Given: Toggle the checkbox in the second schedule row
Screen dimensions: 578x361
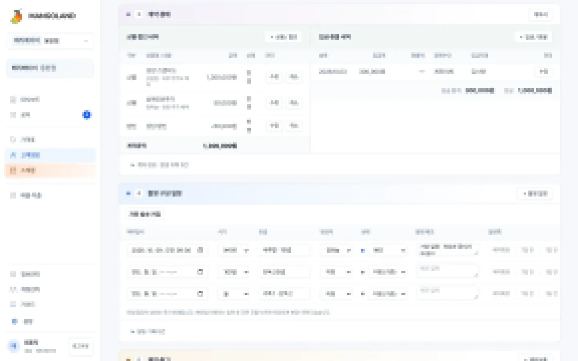Looking at the screenshot, I should click(x=363, y=272).
